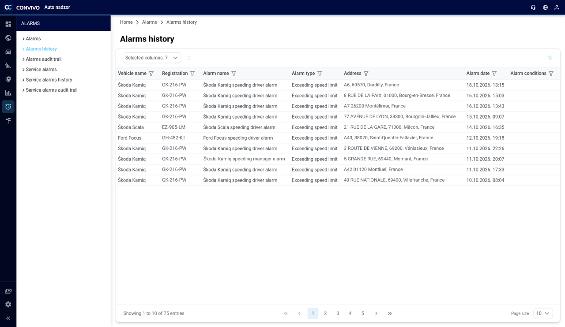Go to next page arrow
Screen dimensions: 565x327
pos(376,313)
